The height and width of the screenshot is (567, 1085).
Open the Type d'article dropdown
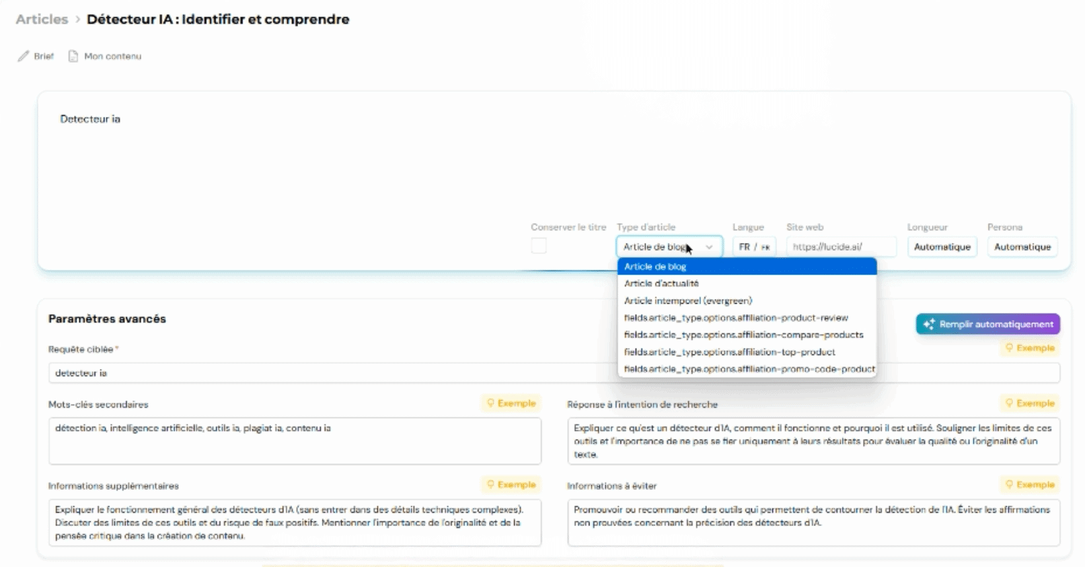click(x=669, y=247)
